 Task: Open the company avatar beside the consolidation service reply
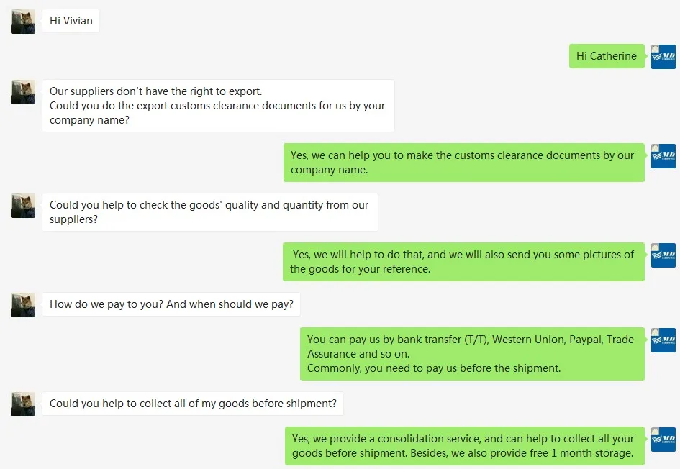pyautogui.click(x=663, y=440)
